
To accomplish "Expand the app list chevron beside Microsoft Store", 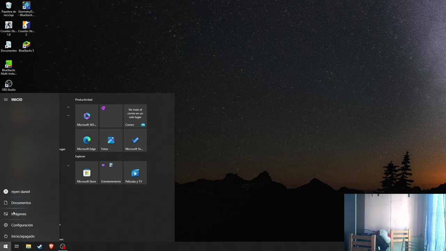I will 68,166.
